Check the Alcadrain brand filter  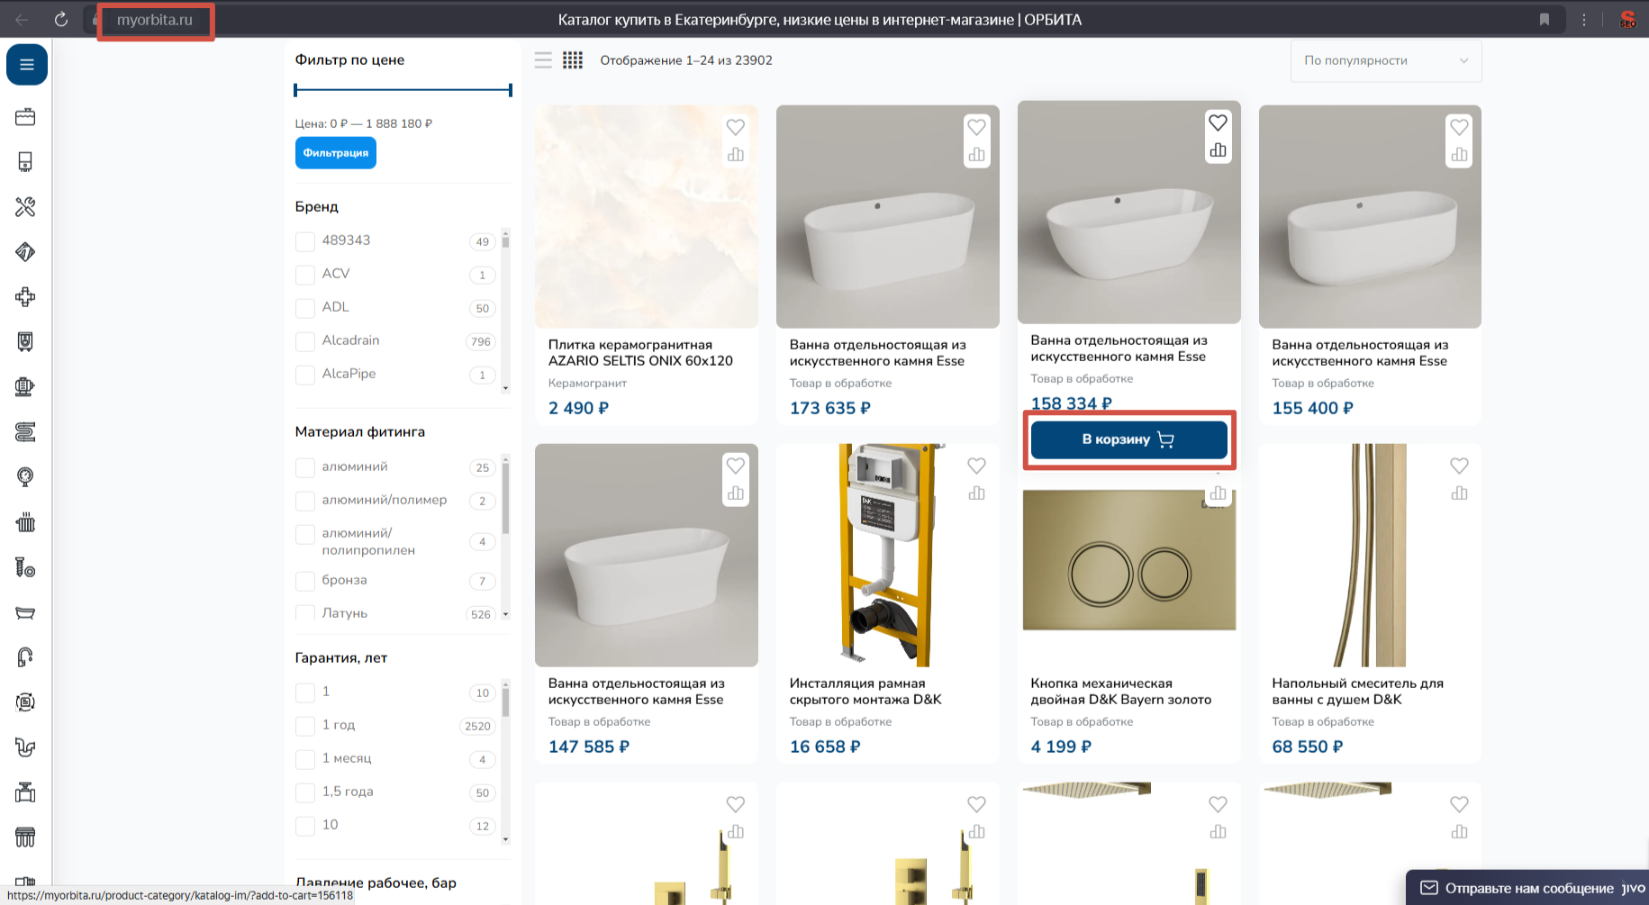tap(305, 341)
